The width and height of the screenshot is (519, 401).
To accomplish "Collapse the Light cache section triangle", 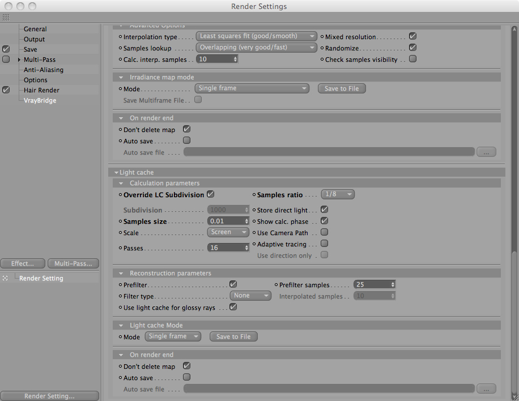I will pos(116,172).
